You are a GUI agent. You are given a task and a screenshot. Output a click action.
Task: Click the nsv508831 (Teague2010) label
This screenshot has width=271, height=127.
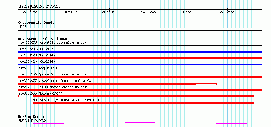(x=38, y=68)
